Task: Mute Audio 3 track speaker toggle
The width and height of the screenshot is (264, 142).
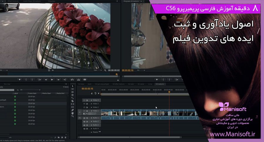Action: pos(84,125)
